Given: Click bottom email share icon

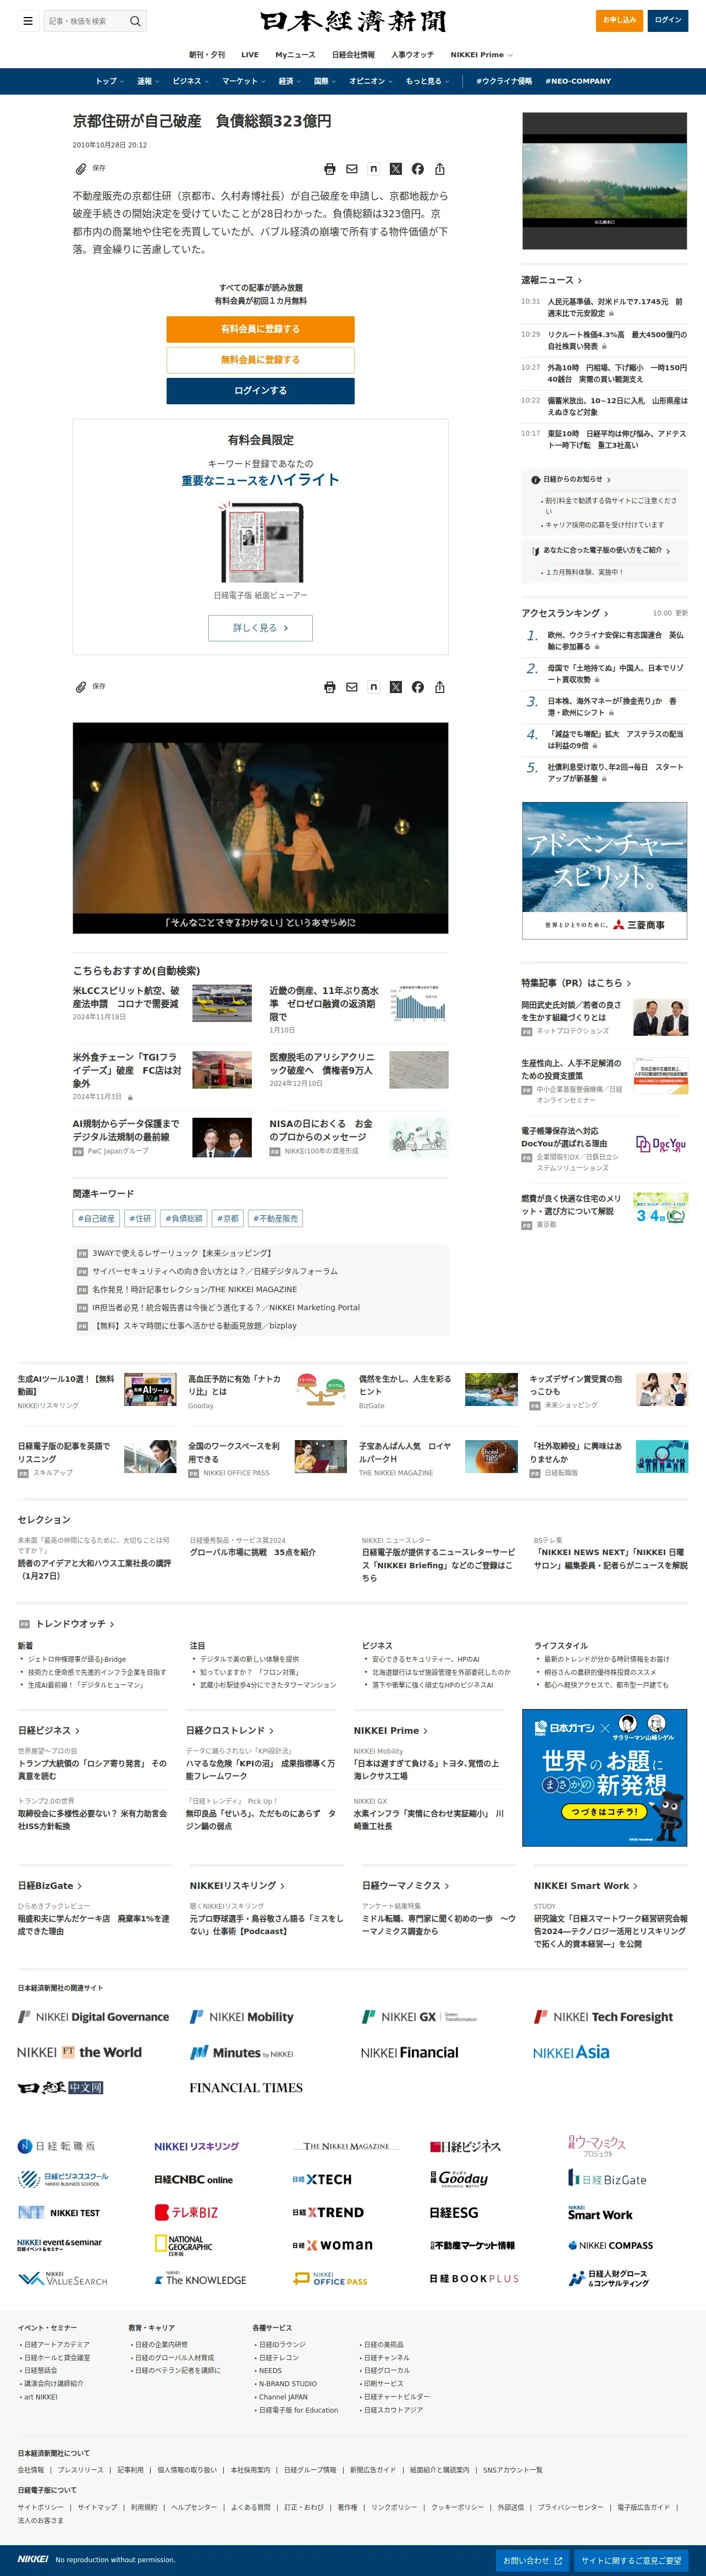Looking at the screenshot, I should point(352,687).
